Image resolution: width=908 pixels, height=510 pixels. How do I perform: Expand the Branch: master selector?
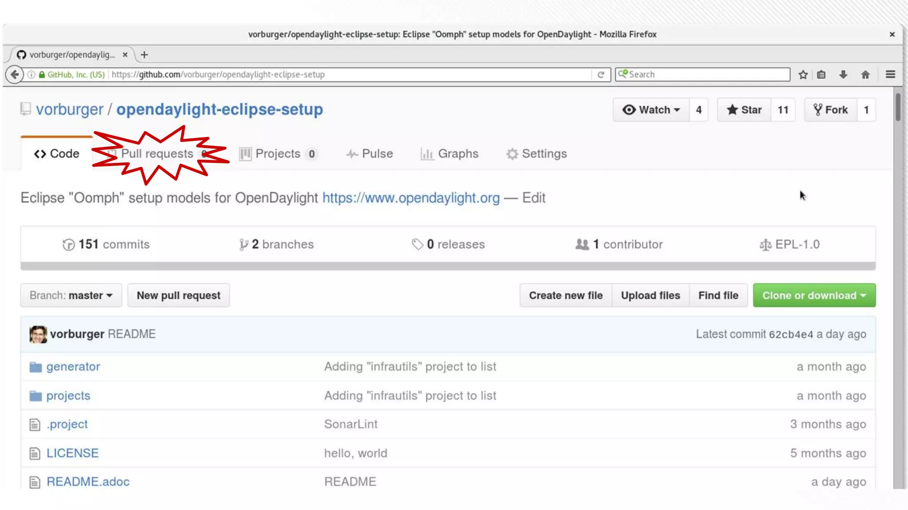pos(71,295)
